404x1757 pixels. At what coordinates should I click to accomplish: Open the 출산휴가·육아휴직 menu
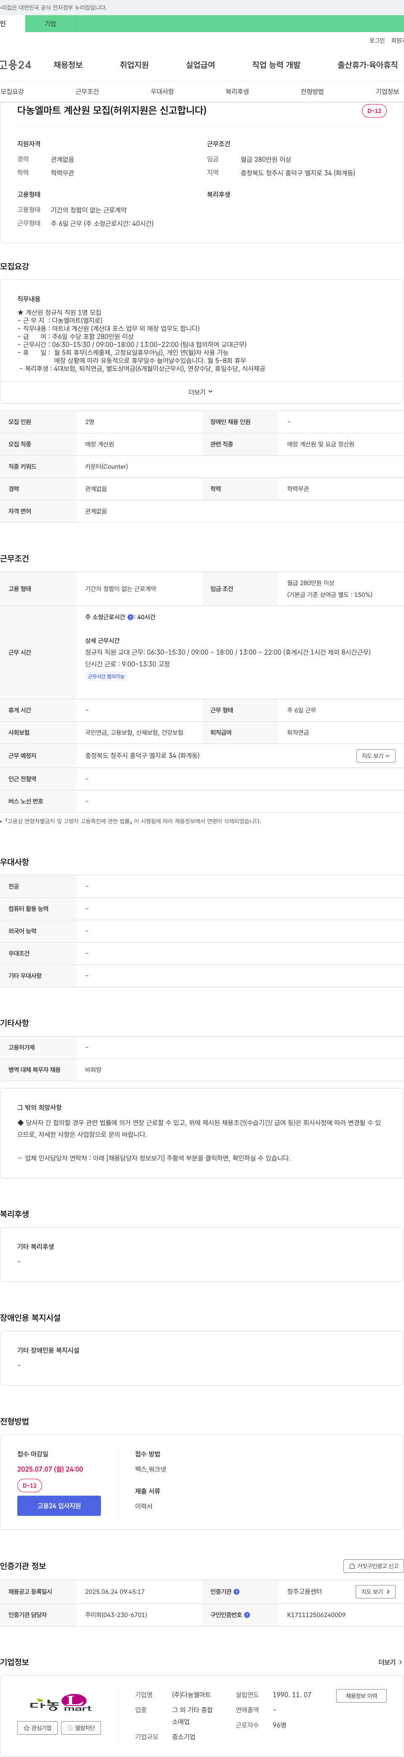click(367, 65)
